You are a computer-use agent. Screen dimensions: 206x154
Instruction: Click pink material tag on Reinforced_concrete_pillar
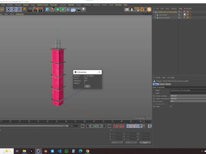coord(185,12)
